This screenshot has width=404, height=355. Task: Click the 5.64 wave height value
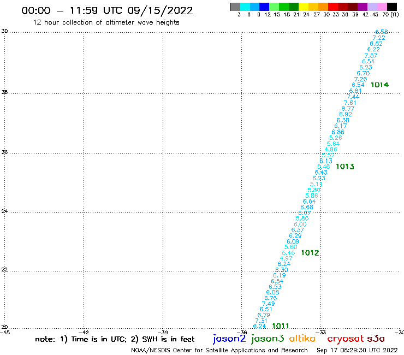pyautogui.click(x=333, y=144)
